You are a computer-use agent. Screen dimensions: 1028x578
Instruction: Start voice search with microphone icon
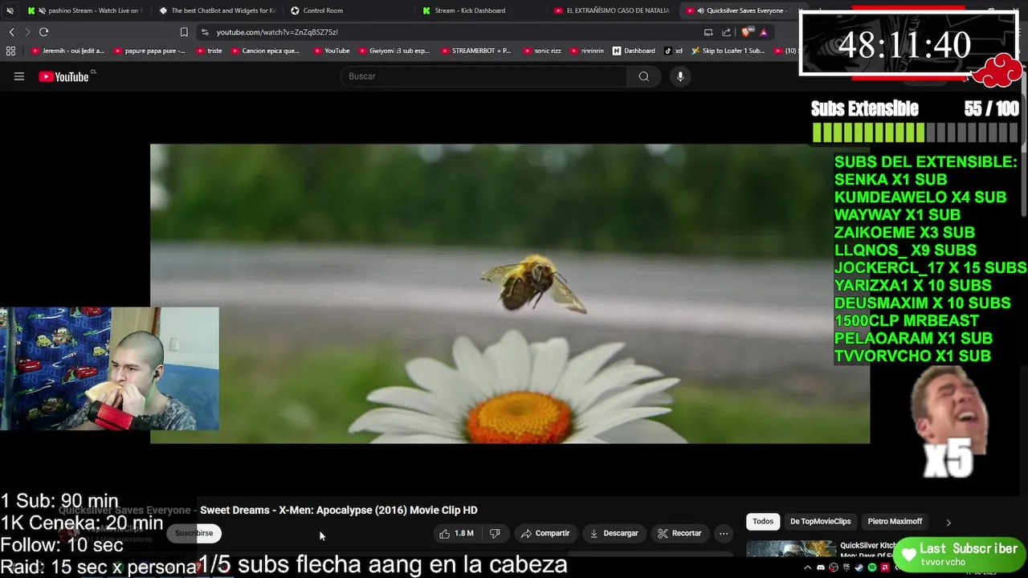coord(680,76)
